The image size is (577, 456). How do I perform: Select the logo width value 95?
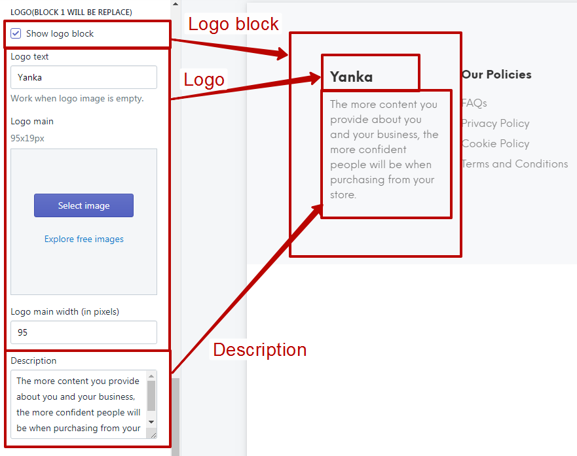pyautogui.click(x=83, y=332)
